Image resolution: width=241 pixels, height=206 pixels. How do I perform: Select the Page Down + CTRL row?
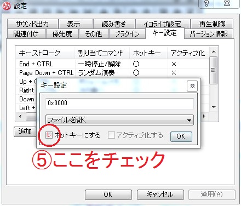(112, 73)
